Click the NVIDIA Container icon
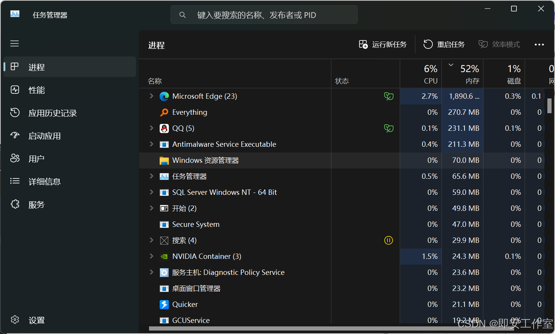 164,257
